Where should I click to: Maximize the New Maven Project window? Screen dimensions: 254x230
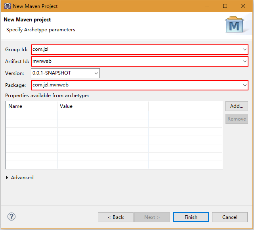click(225, 6)
